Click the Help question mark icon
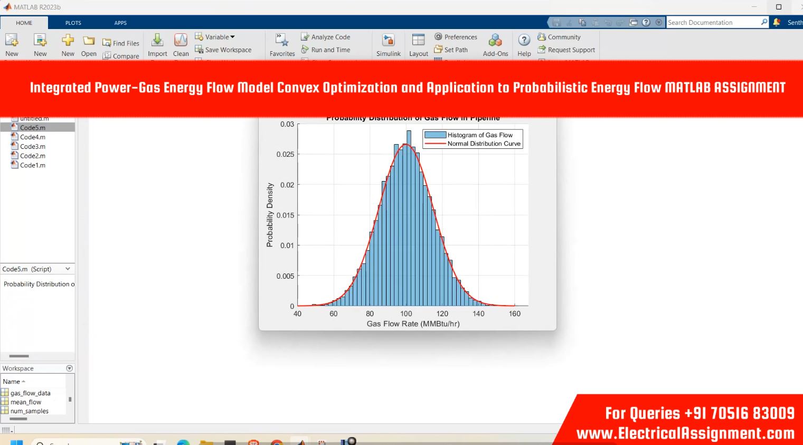803x445 pixels. (524, 41)
